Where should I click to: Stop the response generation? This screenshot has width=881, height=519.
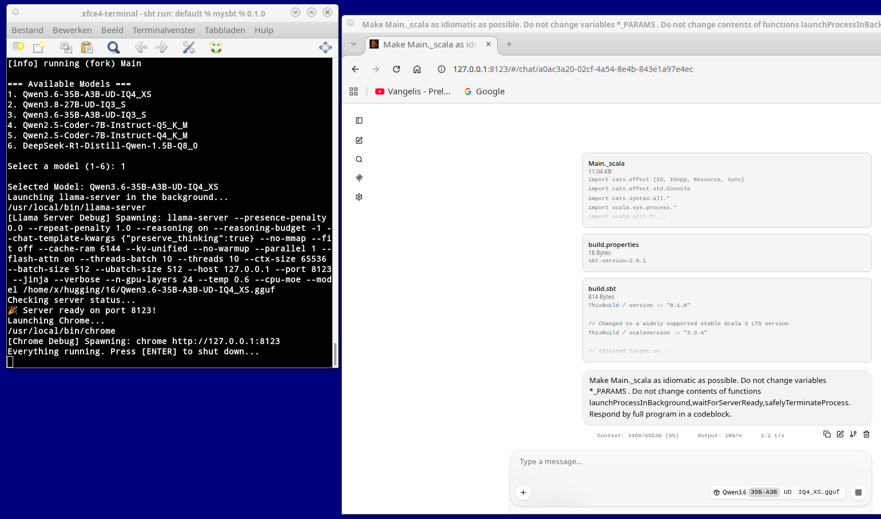(x=858, y=492)
